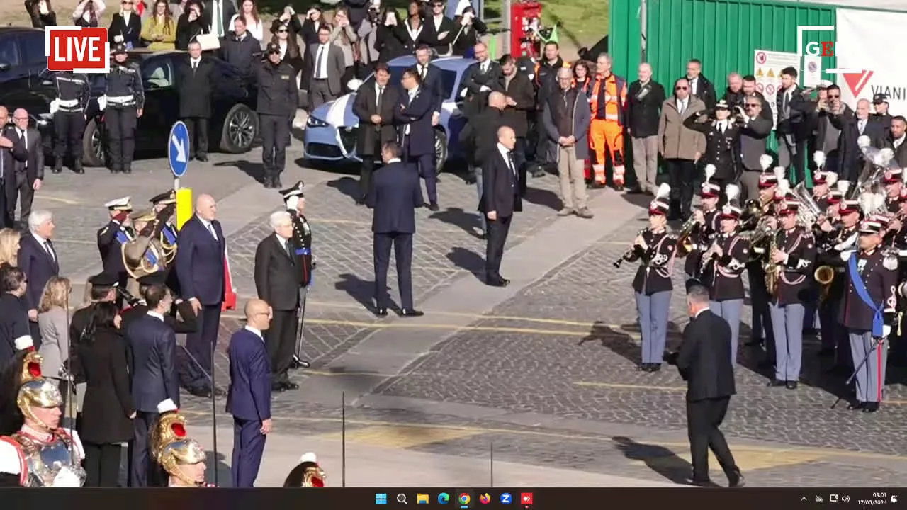Open the notifications bell icon
This screenshot has height=510, width=907.
(x=894, y=499)
